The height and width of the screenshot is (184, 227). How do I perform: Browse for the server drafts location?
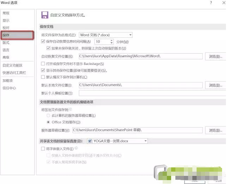[215, 130]
